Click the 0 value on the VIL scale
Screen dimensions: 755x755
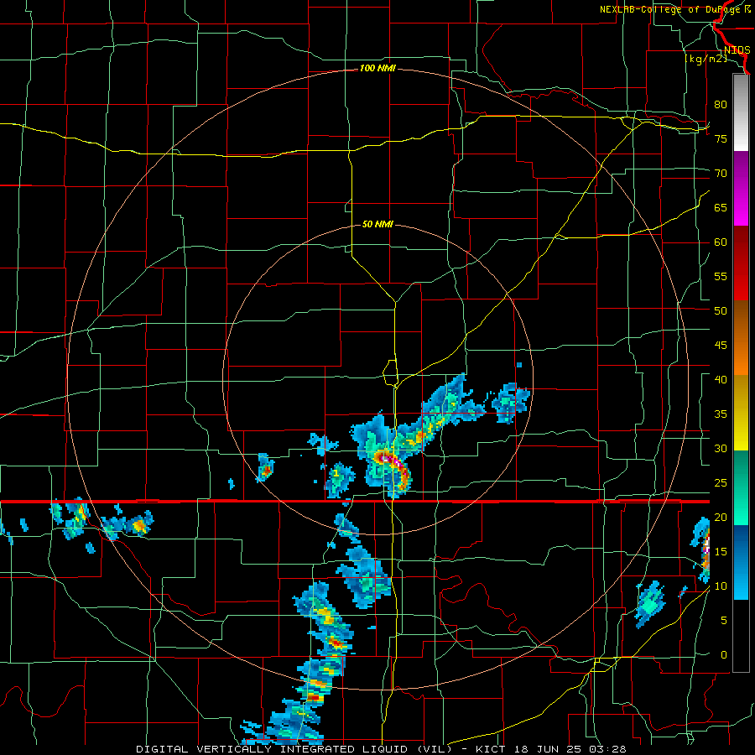724,655
